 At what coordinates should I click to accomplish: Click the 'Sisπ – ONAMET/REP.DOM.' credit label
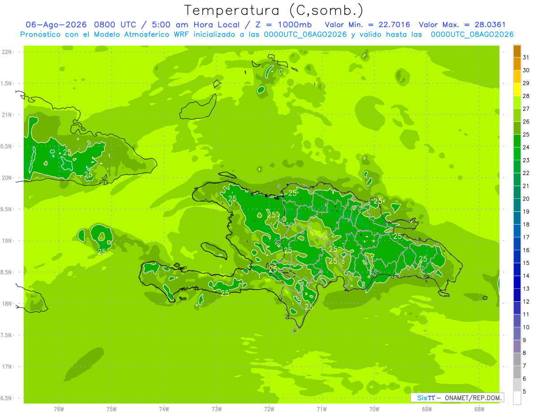coord(457,398)
